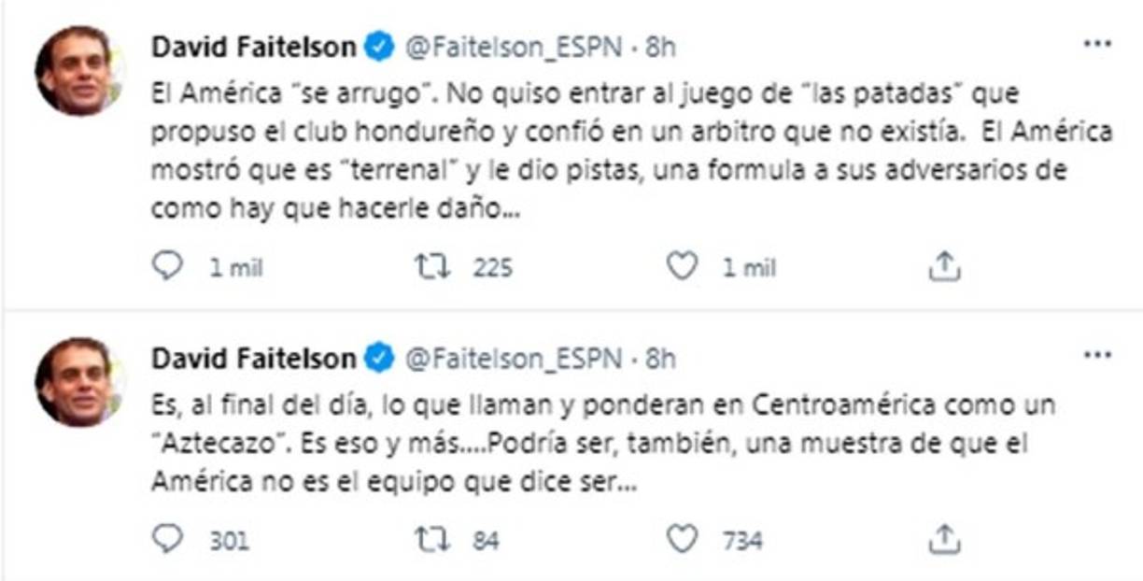Open the 8h timestamp of first tweet
Viewport: 1143px width, 581px height.
[x=659, y=47]
